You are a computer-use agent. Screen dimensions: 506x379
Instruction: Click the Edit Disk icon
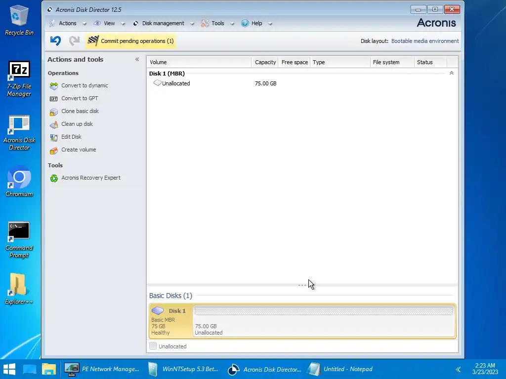53,137
